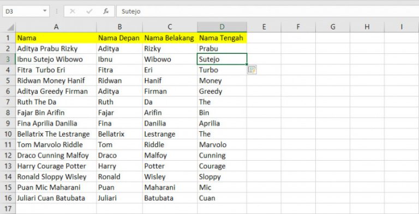Click cell 'Turbo' in Nama Tengah column
The height and width of the screenshot is (214, 419).
(222, 70)
